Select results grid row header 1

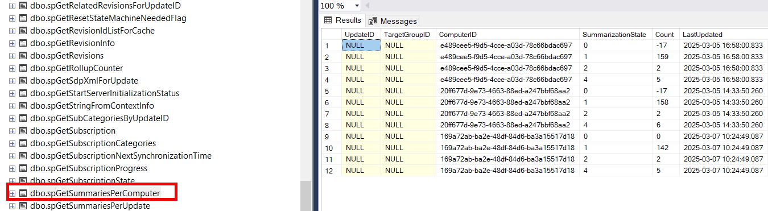point(331,45)
